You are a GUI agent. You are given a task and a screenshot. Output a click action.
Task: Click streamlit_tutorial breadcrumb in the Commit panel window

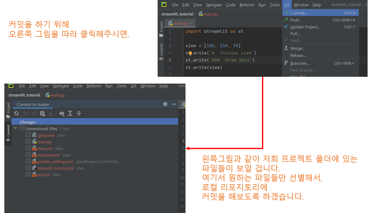tap(24, 95)
